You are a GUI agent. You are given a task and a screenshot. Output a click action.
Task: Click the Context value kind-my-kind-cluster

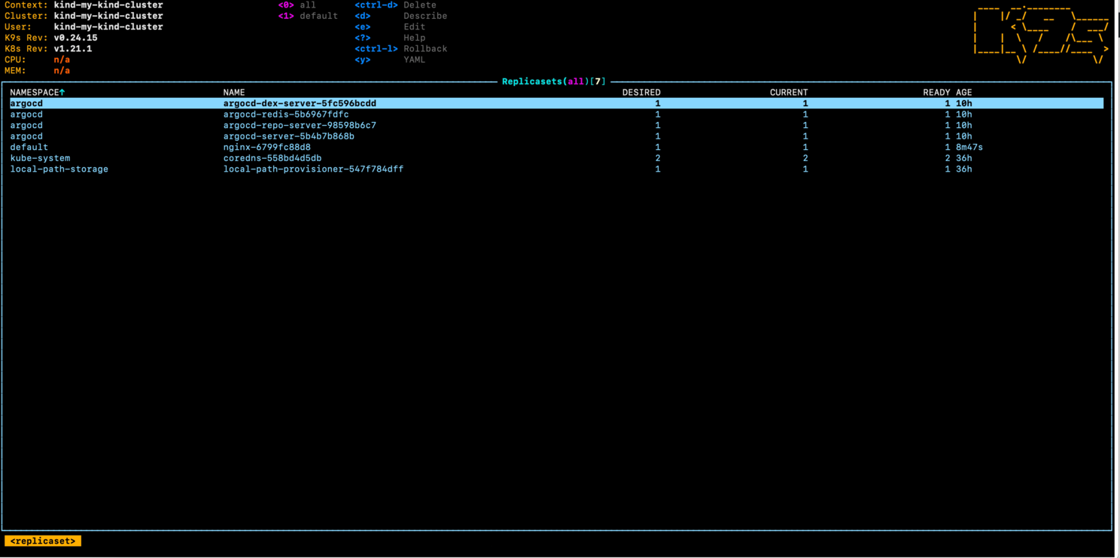(108, 5)
